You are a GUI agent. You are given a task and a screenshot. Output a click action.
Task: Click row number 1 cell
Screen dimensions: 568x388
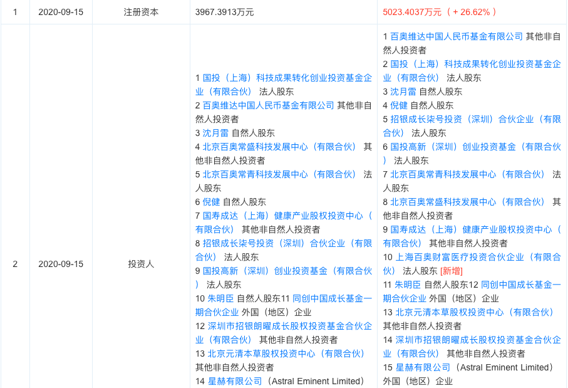tap(15, 12)
